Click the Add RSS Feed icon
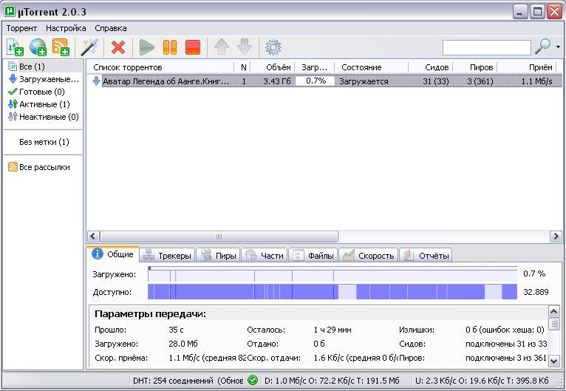This screenshot has width=566, height=391. 61,47
